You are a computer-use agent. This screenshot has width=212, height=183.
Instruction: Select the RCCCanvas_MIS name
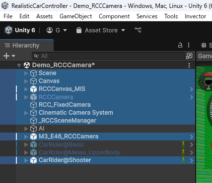pyautogui.click(x=62, y=89)
